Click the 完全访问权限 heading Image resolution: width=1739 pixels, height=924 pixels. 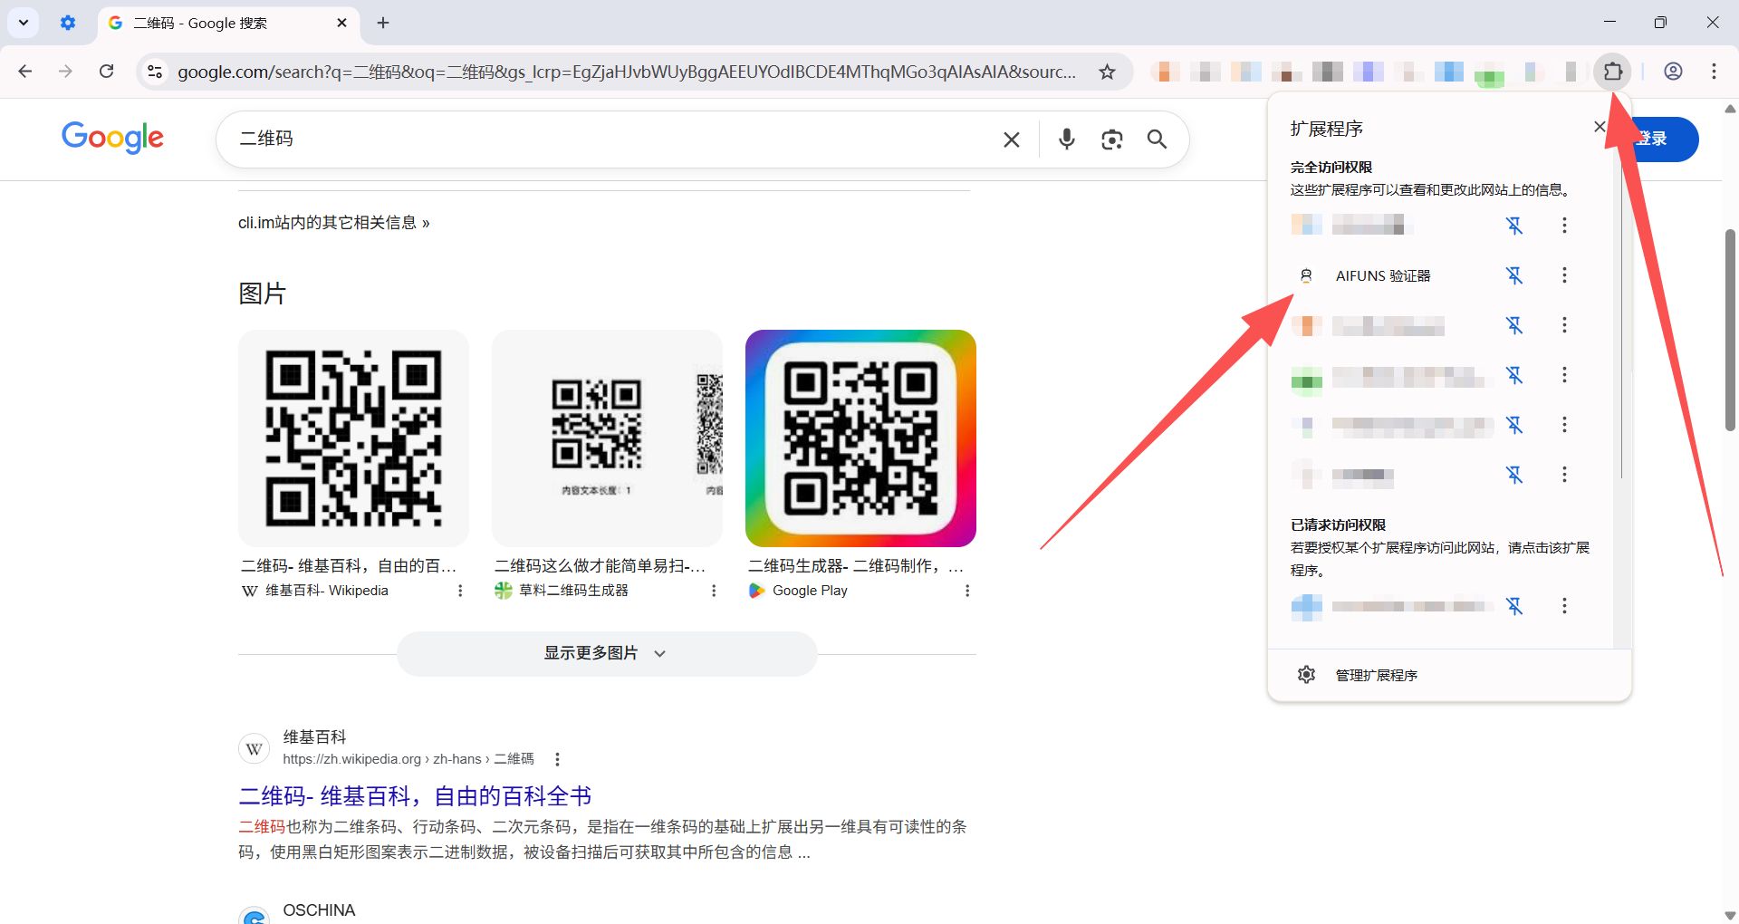1331,168
